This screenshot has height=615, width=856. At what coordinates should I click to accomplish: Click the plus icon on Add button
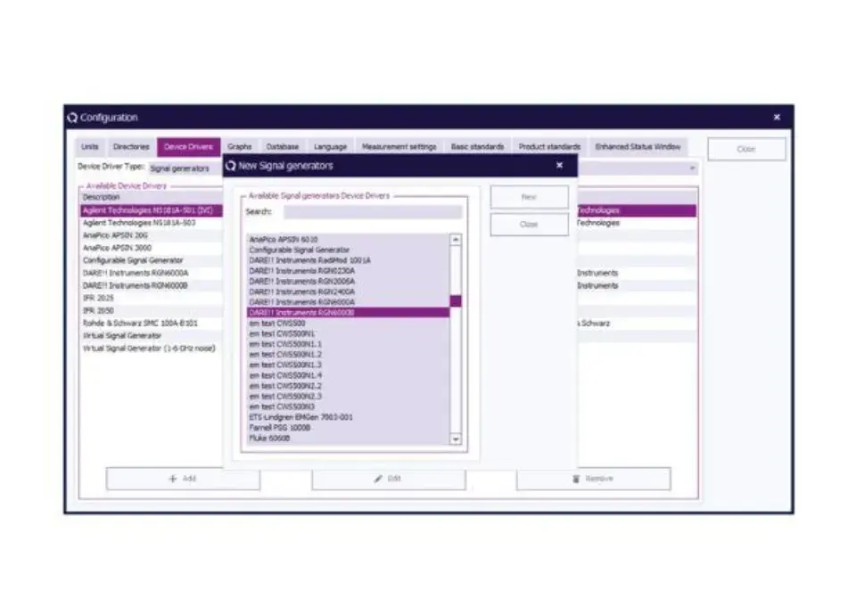pos(172,479)
